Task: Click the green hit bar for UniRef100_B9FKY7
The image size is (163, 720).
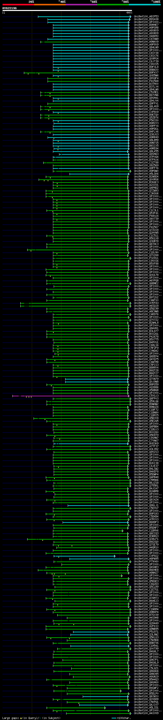Action: click(77, 73)
